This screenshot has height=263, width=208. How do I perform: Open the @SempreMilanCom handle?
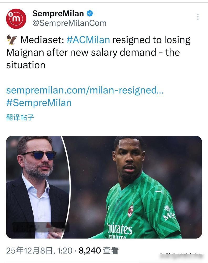69,23
